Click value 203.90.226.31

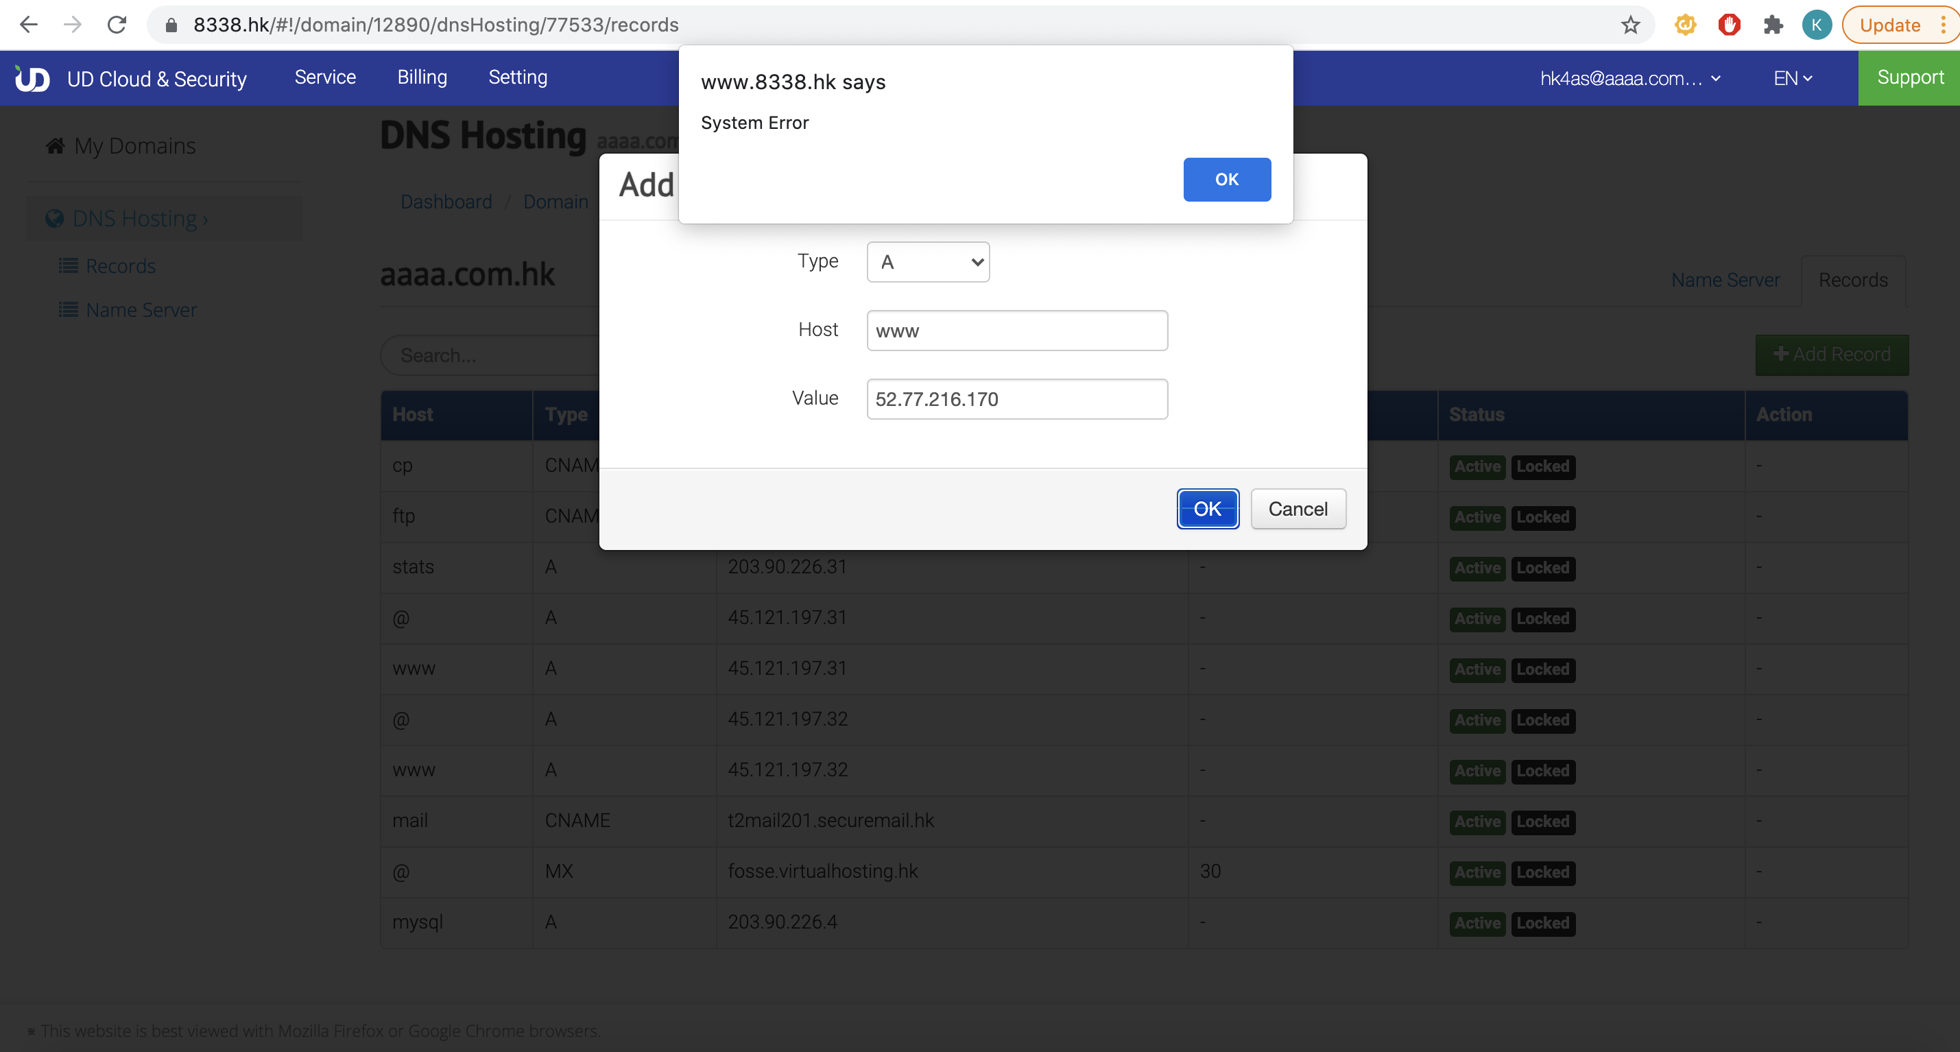point(787,566)
